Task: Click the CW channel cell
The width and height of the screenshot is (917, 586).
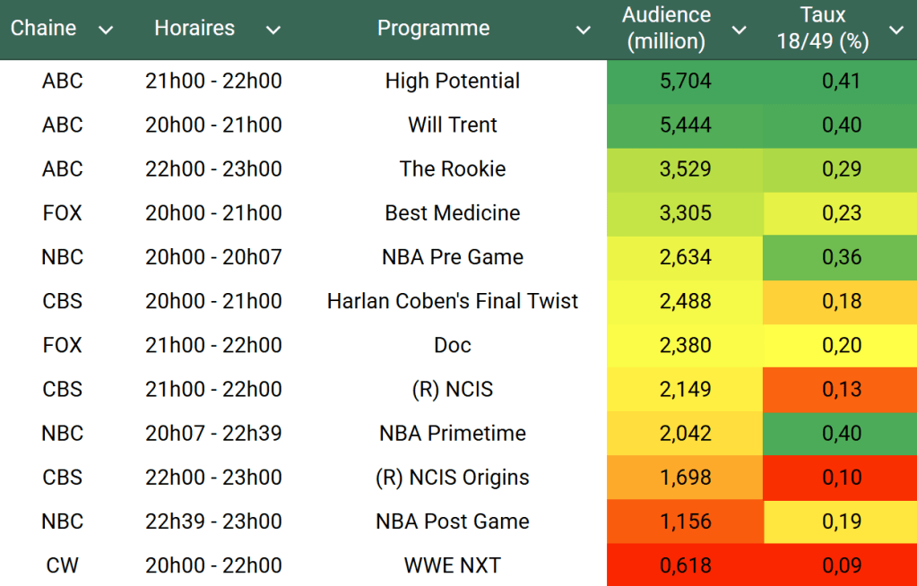Action: point(62,565)
